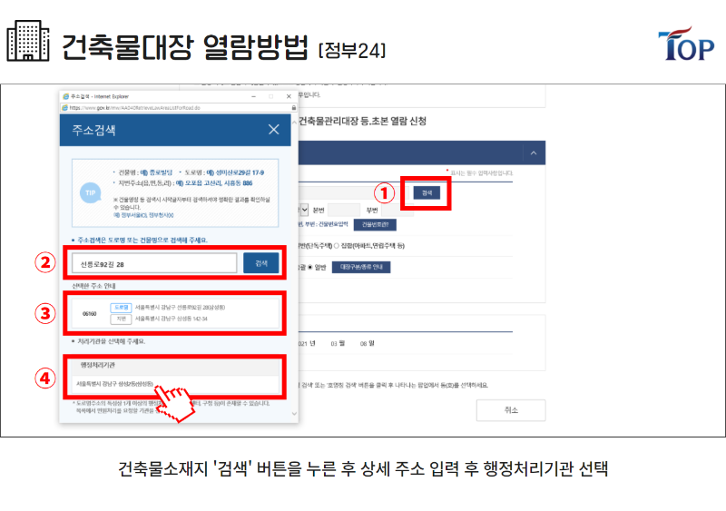The height and width of the screenshot is (511, 726).
Task: Click the address search field containing 선릉로92길 28
Action: tap(154, 263)
